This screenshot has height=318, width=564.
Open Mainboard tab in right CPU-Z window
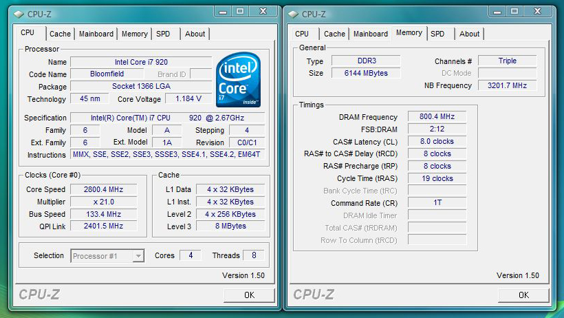click(x=371, y=34)
